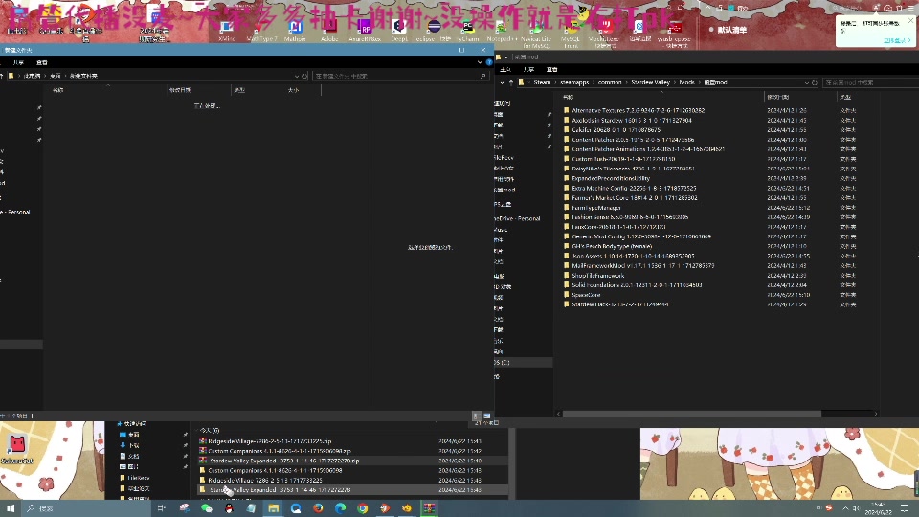Image resolution: width=919 pixels, height=517 pixels.
Task: Open Google Chrome from taskbar
Action: (x=362, y=508)
